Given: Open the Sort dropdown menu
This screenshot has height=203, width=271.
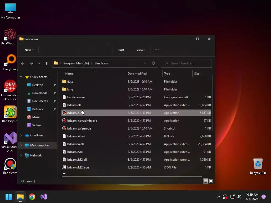Looking at the screenshot, I should click(x=123, y=50).
